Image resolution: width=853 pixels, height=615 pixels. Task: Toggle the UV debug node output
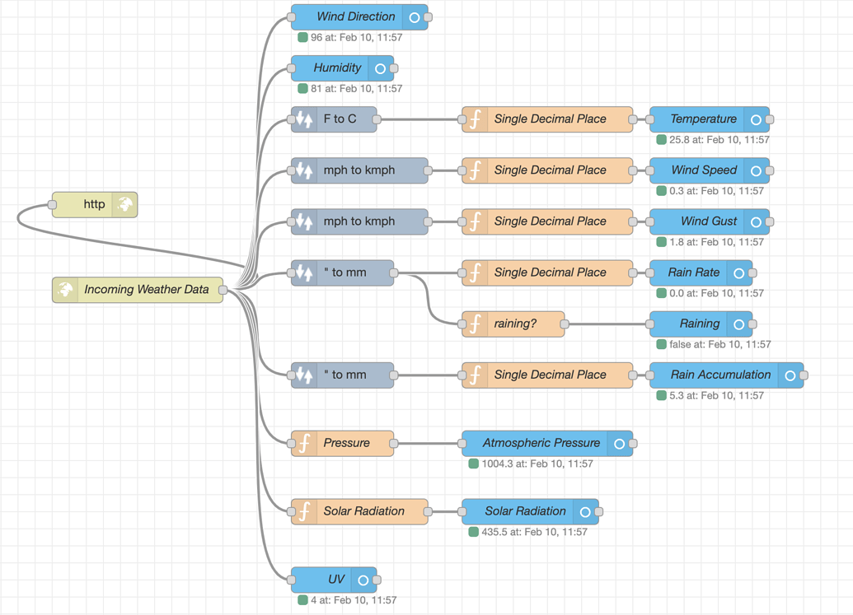click(x=363, y=579)
